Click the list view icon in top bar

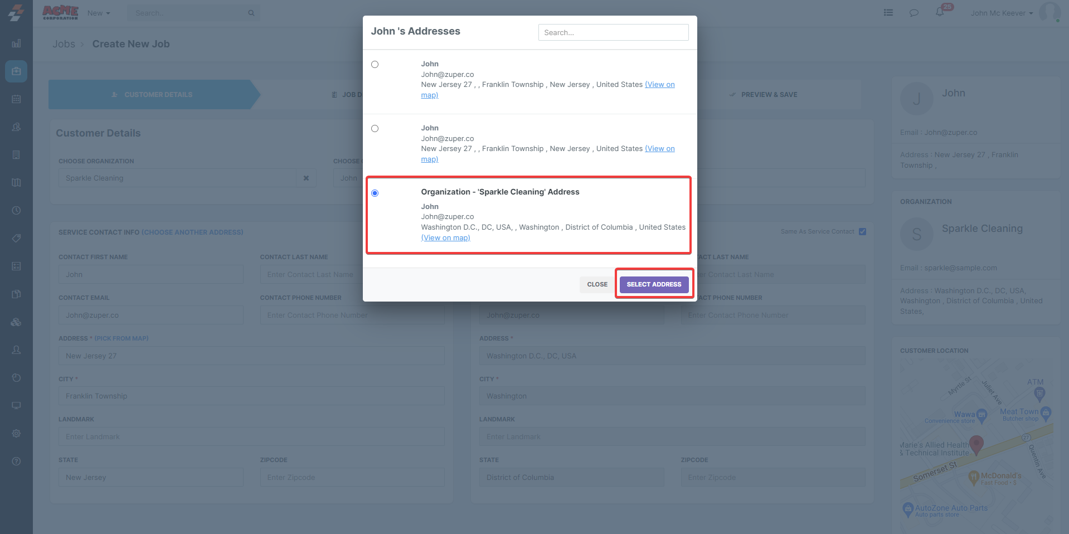pos(888,13)
